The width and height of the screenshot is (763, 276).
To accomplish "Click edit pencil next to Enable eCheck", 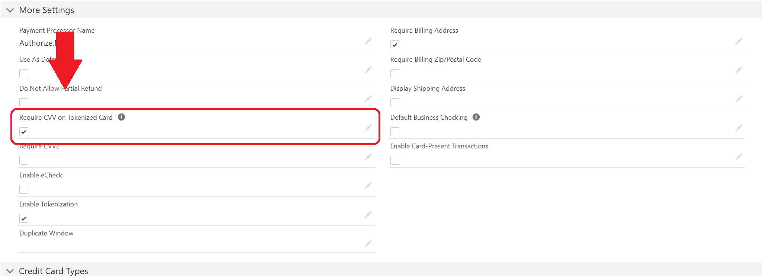I will 368,186.
